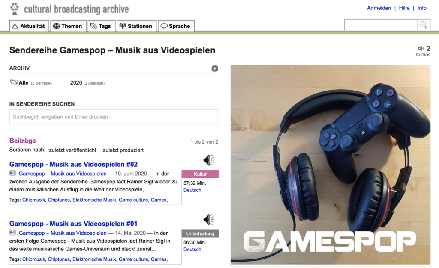Play audio for Gamespop episode #02
The width and height of the screenshot is (439, 268).
coord(209,160)
